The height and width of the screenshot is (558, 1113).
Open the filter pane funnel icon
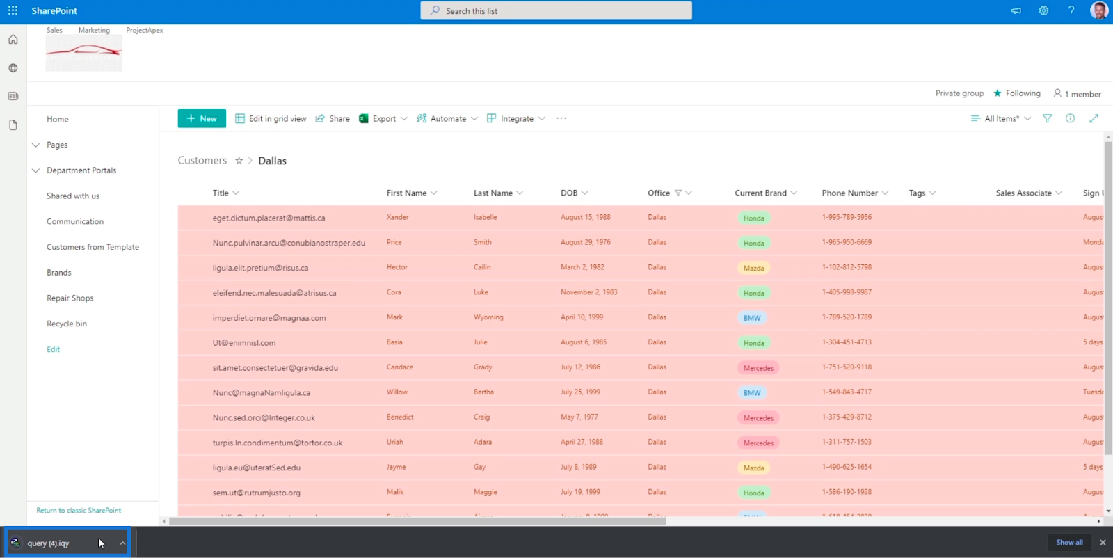[1047, 118]
